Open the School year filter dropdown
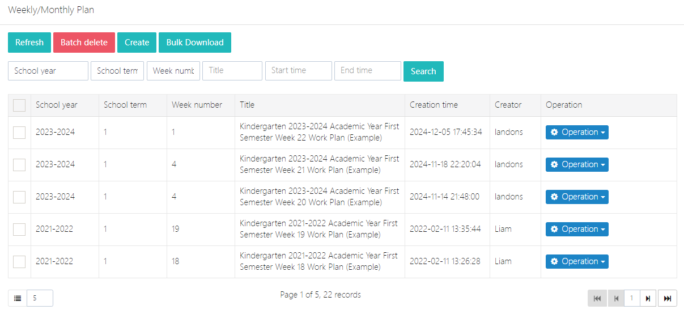This screenshot has height=314, width=684. click(48, 71)
